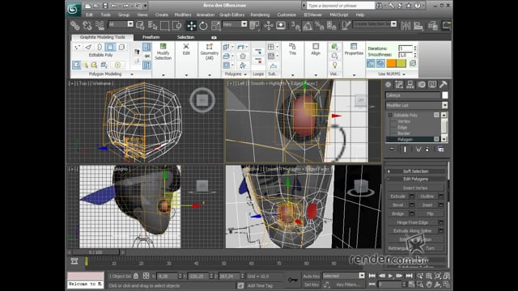
Task: Click the Properties ribbon icon
Action: (354, 49)
